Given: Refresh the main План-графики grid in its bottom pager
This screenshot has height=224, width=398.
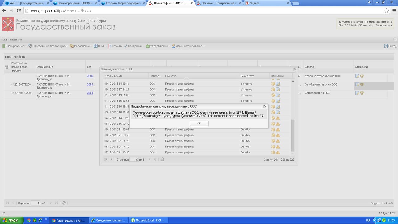Looking at the screenshot, I should pyautogui.click(x=64, y=203).
